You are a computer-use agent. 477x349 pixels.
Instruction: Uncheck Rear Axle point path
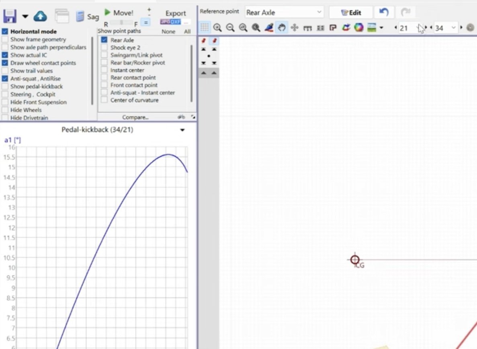click(x=104, y=40)
